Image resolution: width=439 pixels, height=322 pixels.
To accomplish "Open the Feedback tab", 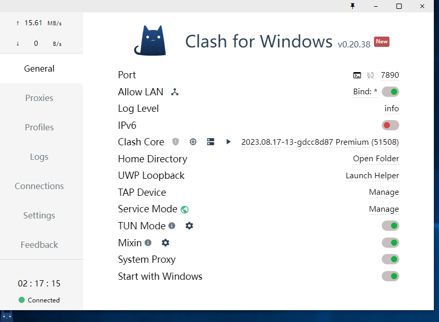I will 39,245.
